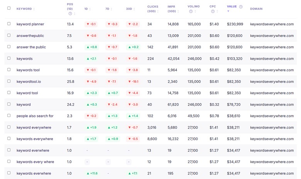301x179 pixels.
Task: Click the 25.8 position cell
Action: [x=71, y=82]
